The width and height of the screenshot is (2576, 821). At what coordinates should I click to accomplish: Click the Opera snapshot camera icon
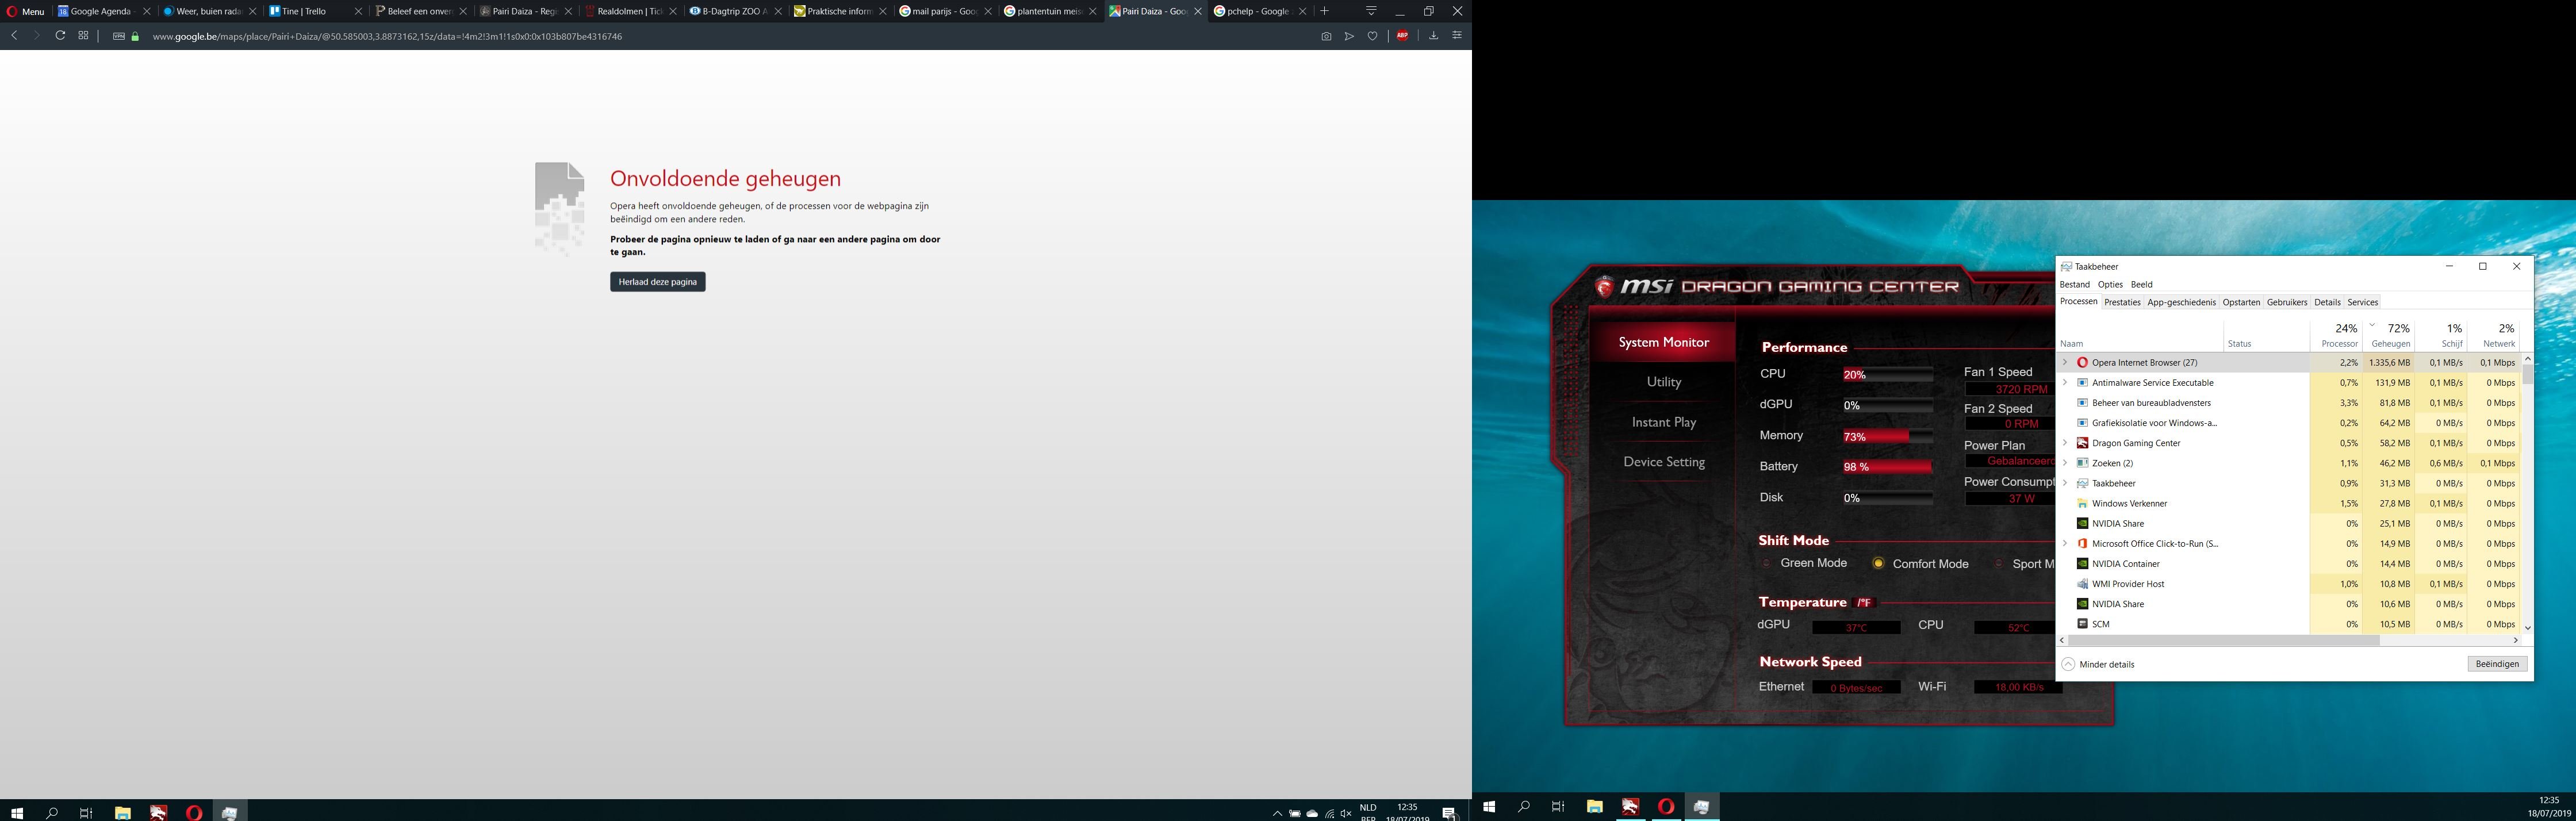pos(1326,36)
